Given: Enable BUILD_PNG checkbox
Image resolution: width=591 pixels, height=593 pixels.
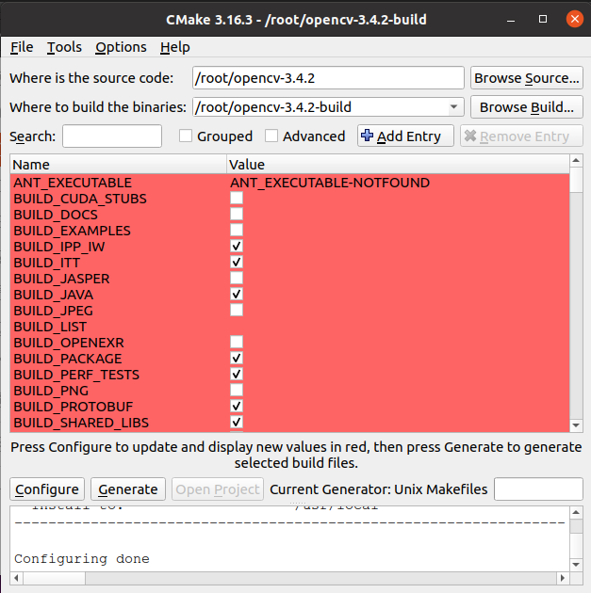Looking at the screenshot, I should click(x=237, y=391).
